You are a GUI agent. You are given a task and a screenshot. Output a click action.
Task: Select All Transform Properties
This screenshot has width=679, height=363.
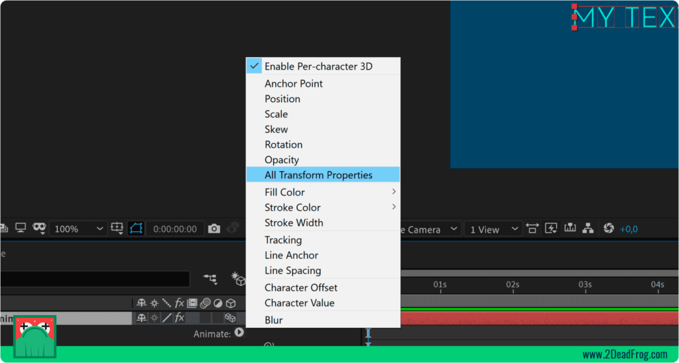[323, 175]
